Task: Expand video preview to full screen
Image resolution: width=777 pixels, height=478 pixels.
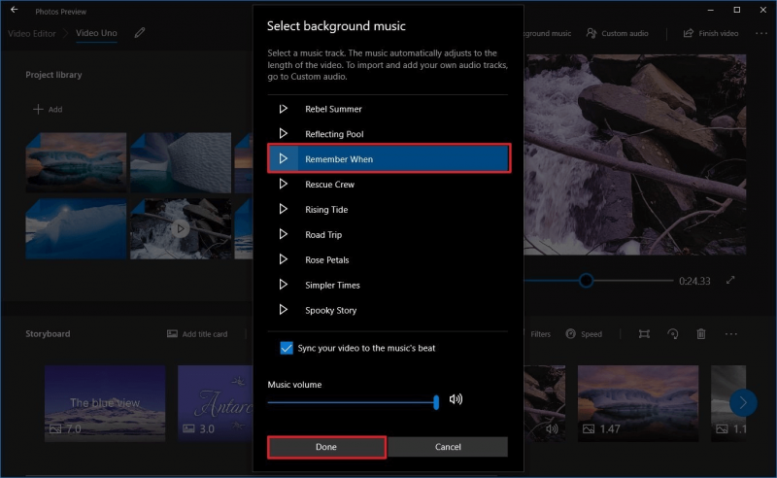Action: pyautogui.click(x=731, y=281)
